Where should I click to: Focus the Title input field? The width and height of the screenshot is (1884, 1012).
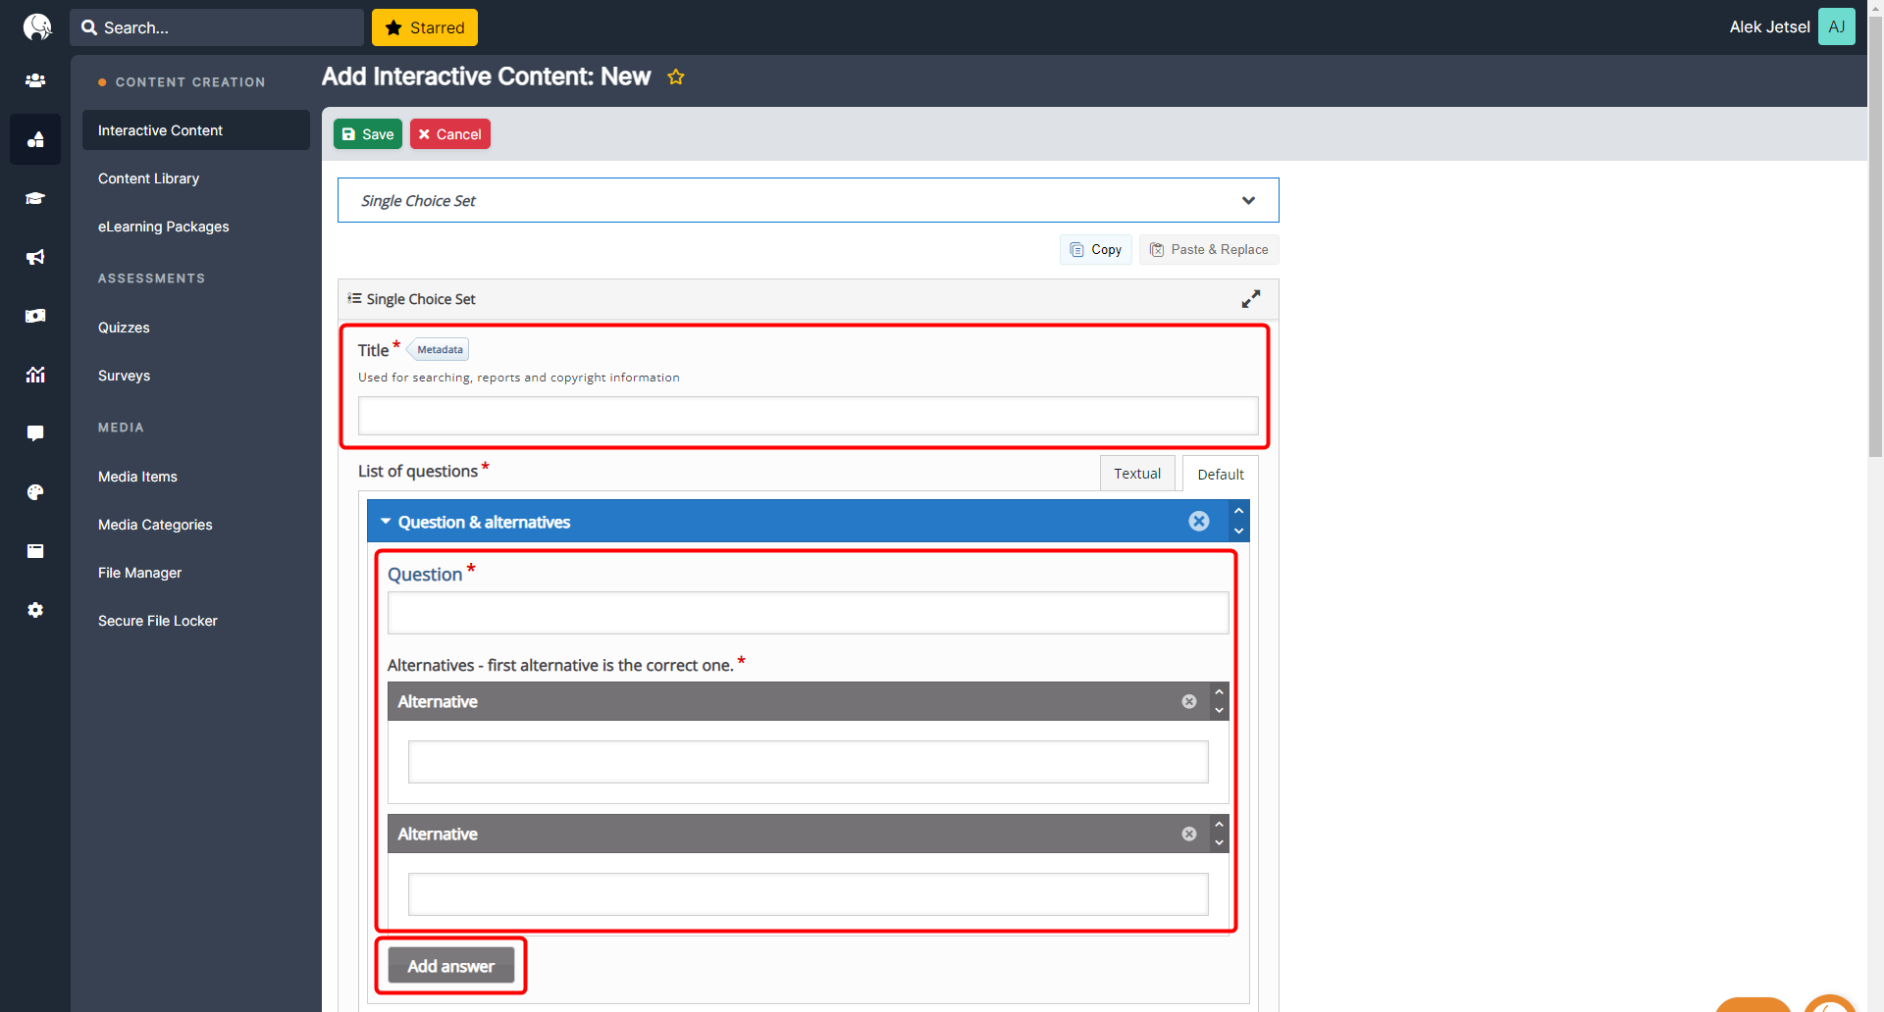tap(808, 416)
